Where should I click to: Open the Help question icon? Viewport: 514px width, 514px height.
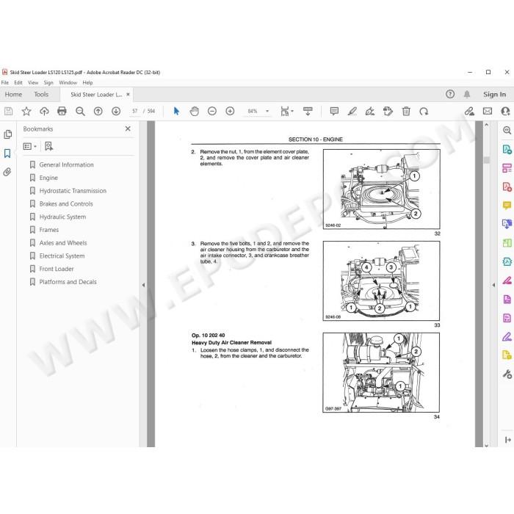point(450,95)
